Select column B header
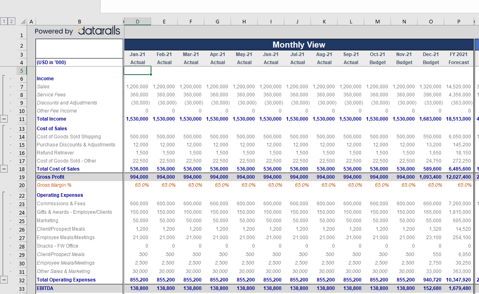The width and height of the screenshot is (479, 294). coord(80,21)
